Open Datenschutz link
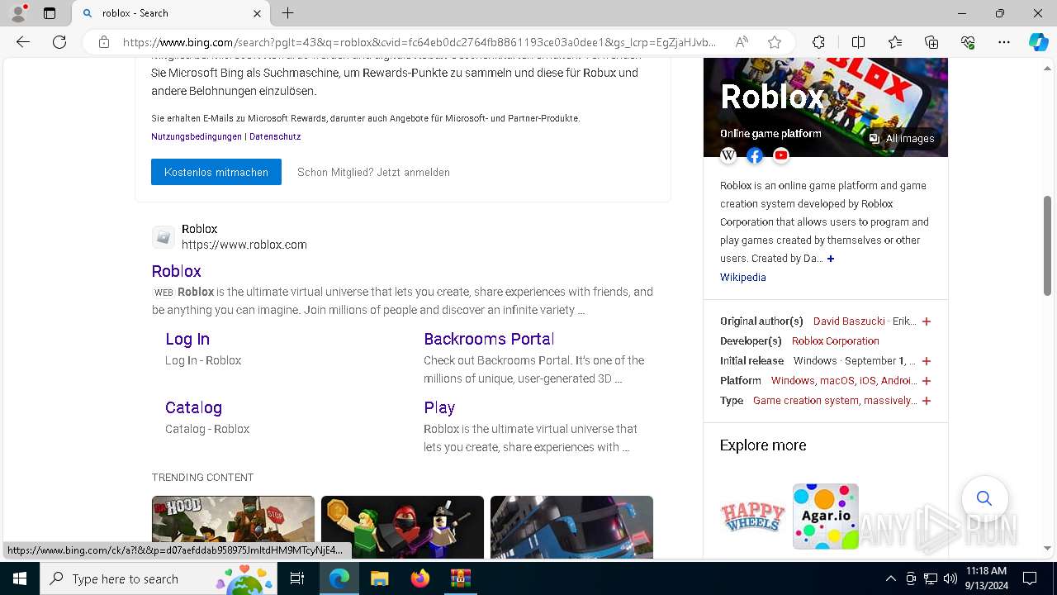Image resolution: width=1057 pixels, height=595 pixels. (275, 136)
